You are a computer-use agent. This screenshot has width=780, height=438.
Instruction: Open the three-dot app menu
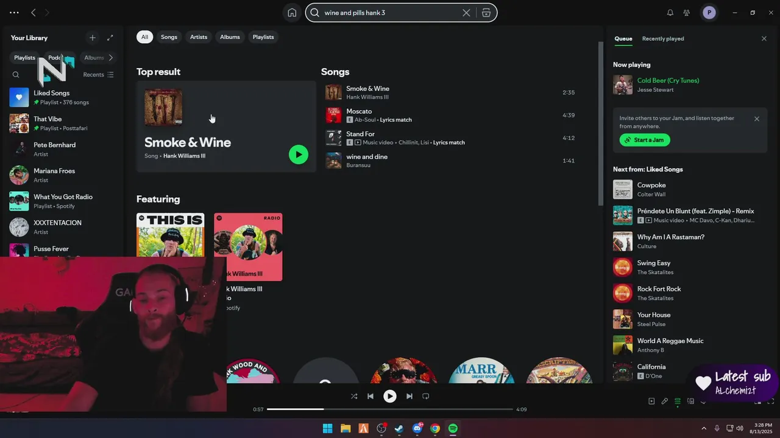coord(14,13)
